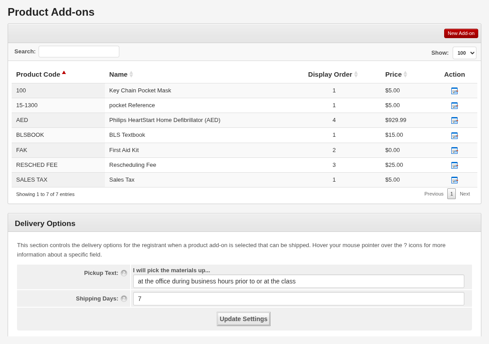Click edit icon for Key Chain Pocket Mask
Viewport: 489px width, 344px height.
(x=454, y=91)
